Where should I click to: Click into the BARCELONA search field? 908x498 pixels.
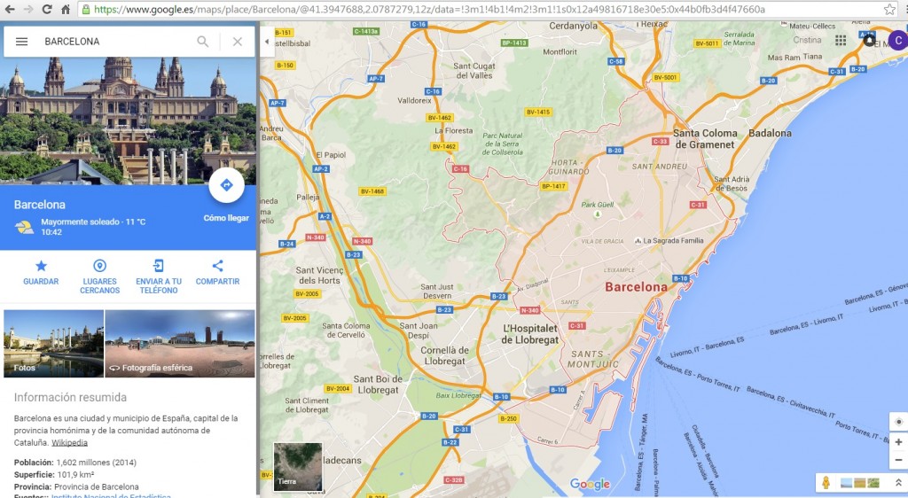point(116,42)
